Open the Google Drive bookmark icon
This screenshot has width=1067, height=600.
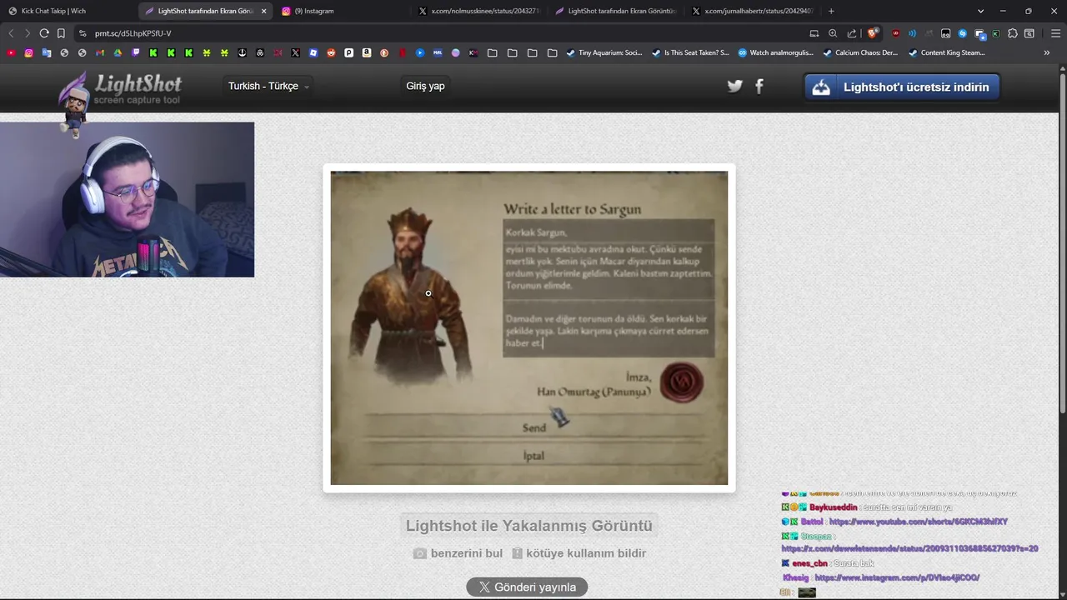pyautogui.click(x=118, y=52)
